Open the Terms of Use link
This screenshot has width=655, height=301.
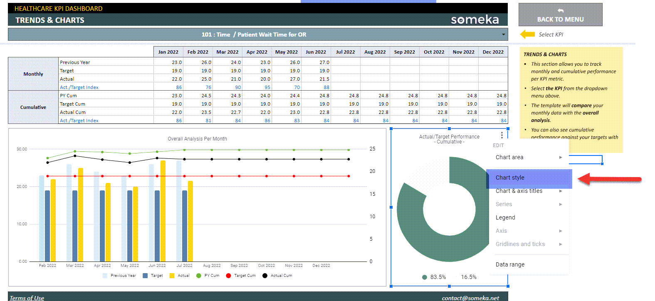[x=27, y=298]
